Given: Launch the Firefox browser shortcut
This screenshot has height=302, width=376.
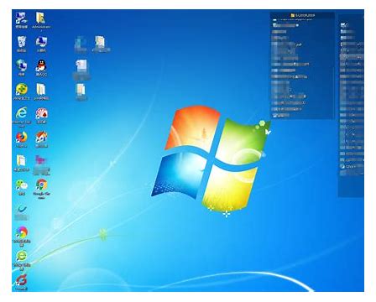Looking at the screenshot, I should click(22, 137).
